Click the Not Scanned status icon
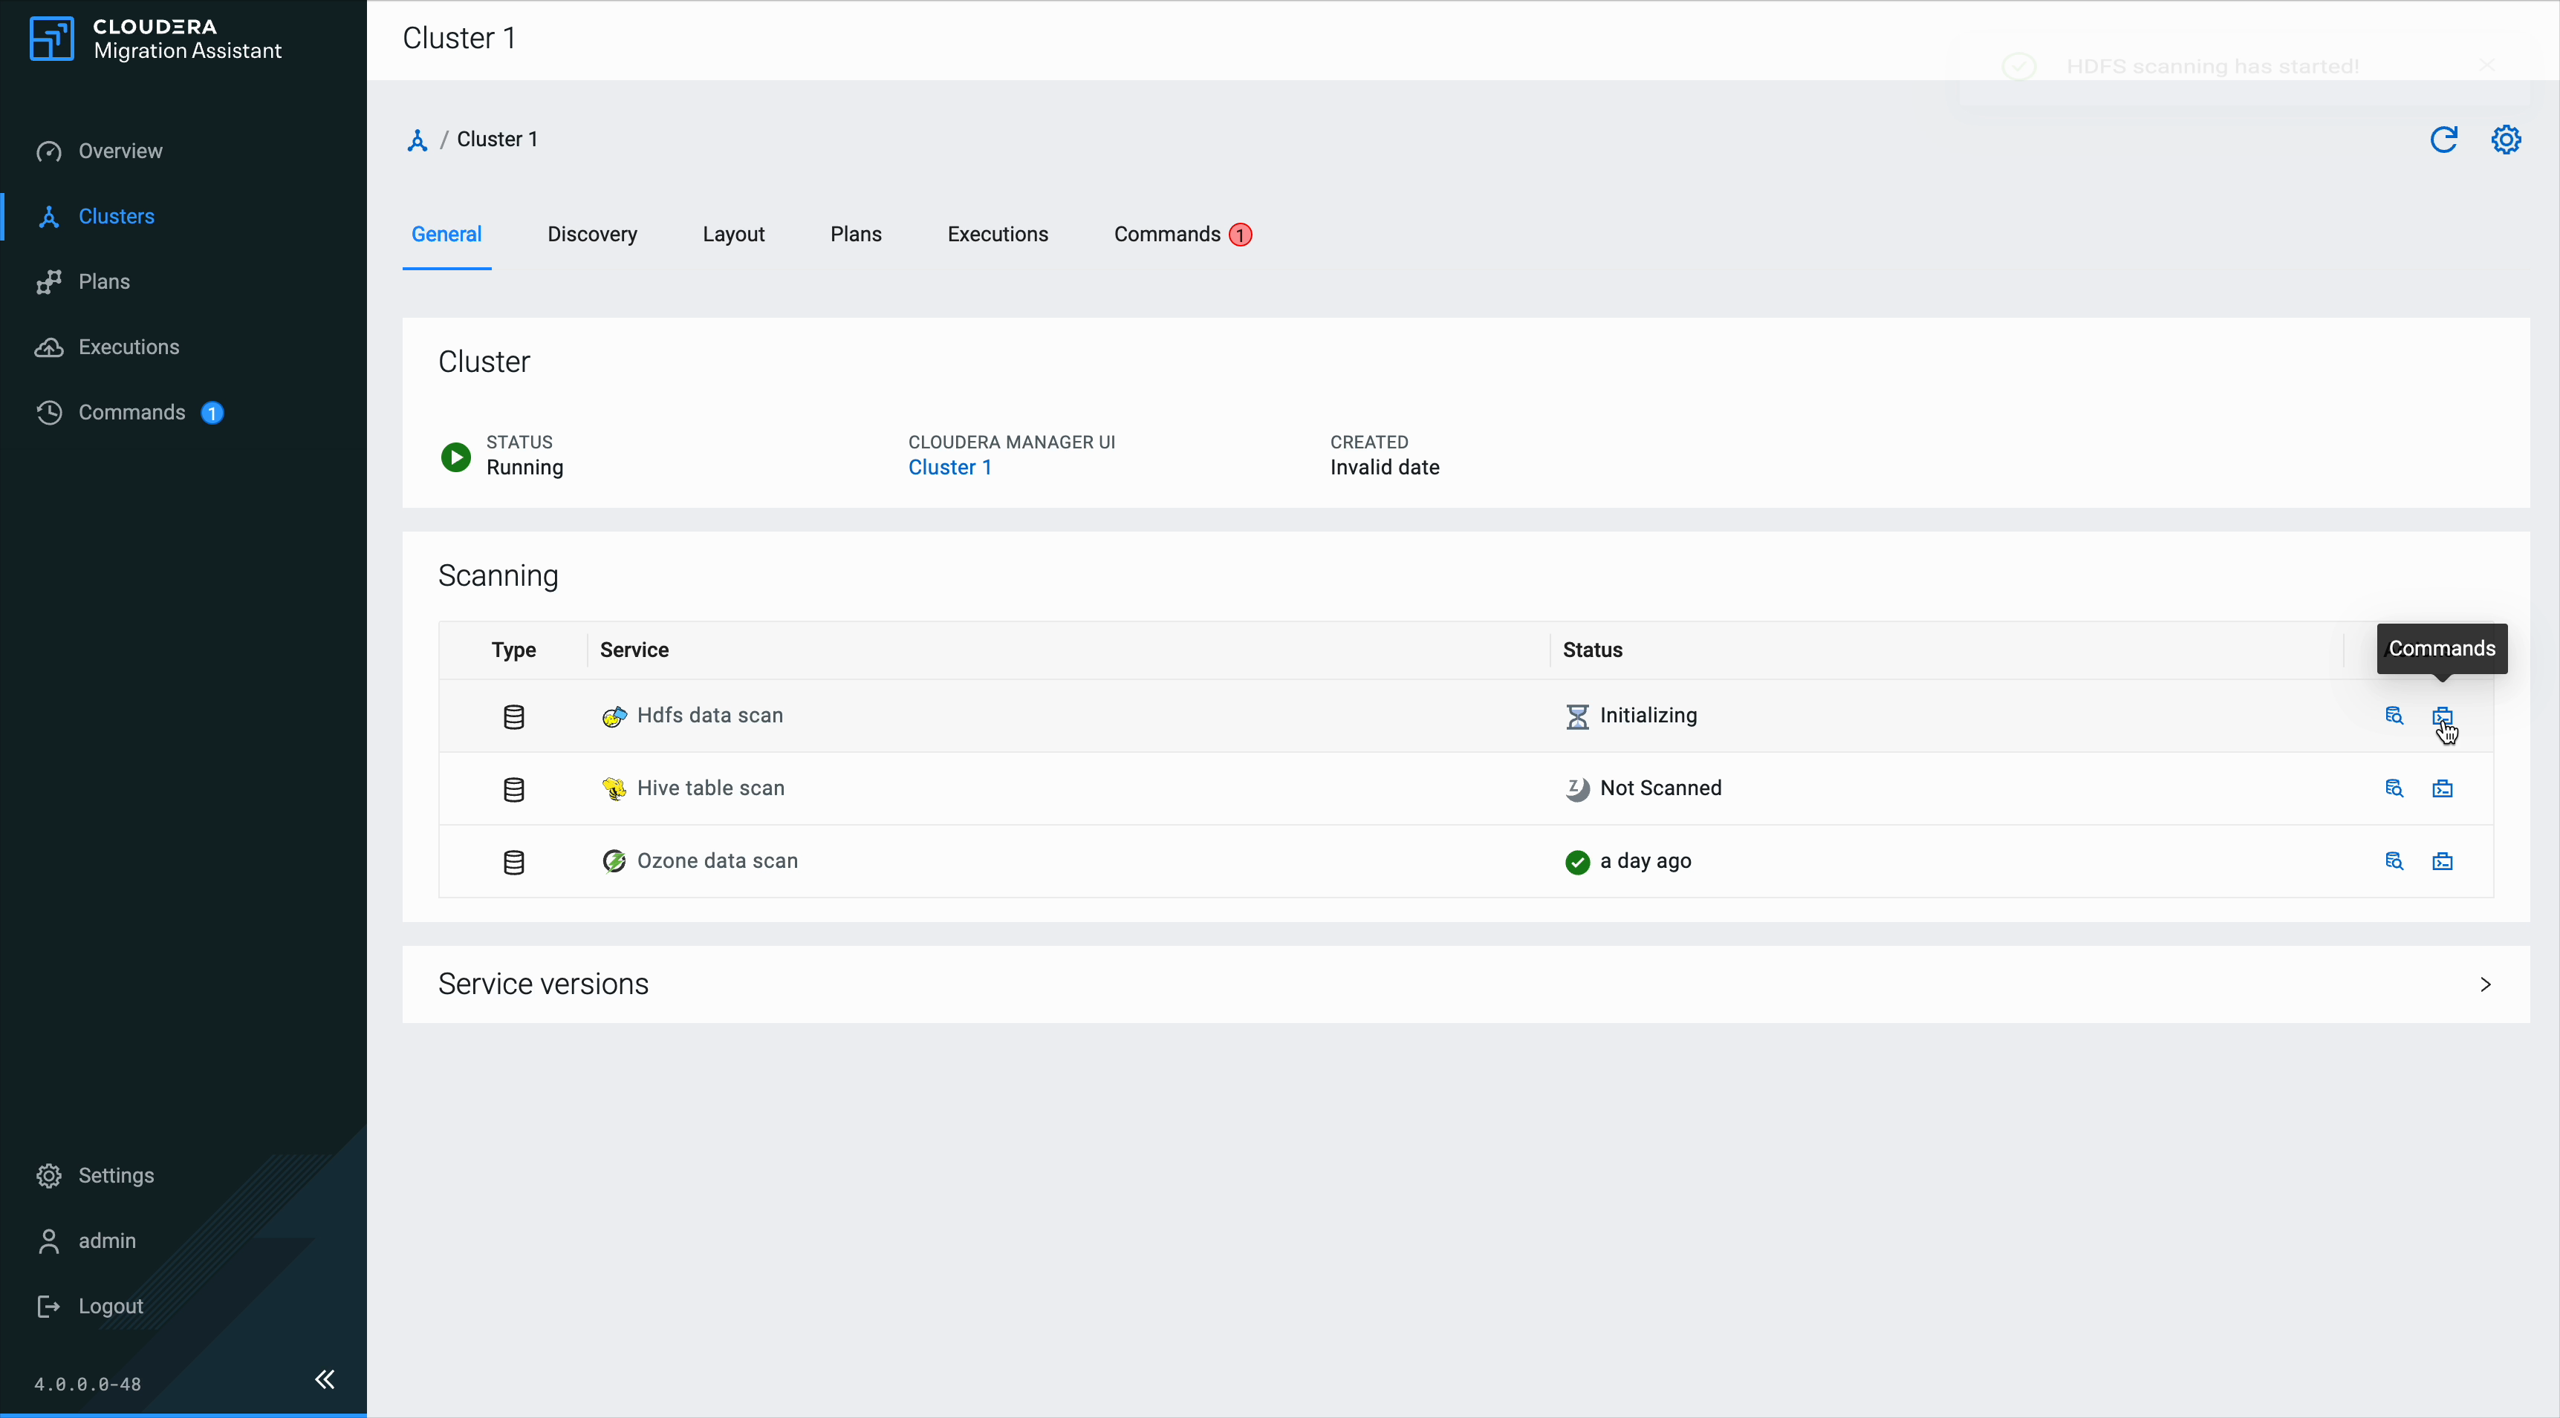Screen dimensions: 2560x1418 click(x=1577, y=789)
